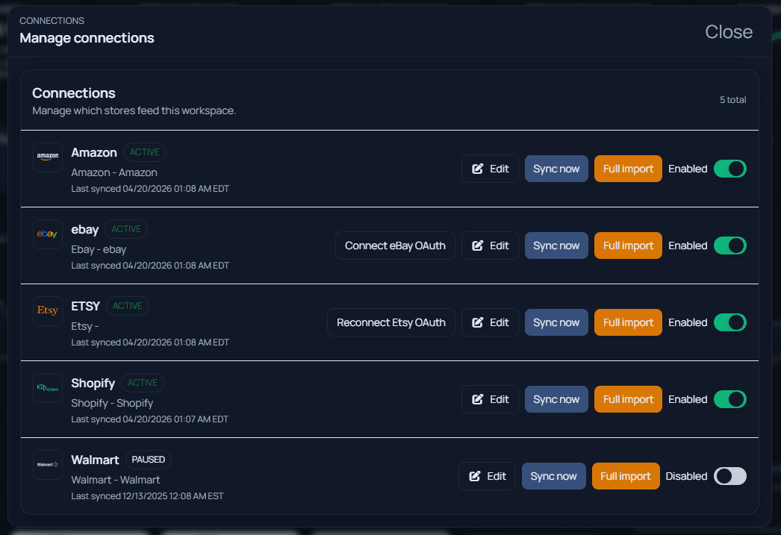
Task: Run Full import for ebay
Action: (628, 245)
